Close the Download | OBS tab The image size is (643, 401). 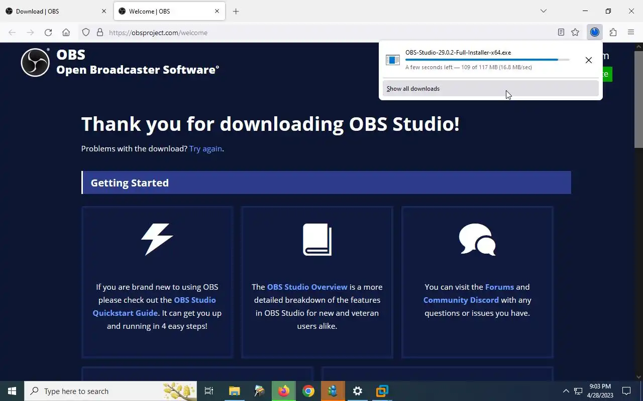coord(104,11)
